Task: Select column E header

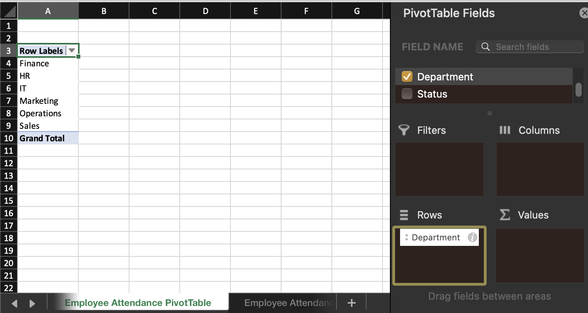Action: (x=256, y=11)
